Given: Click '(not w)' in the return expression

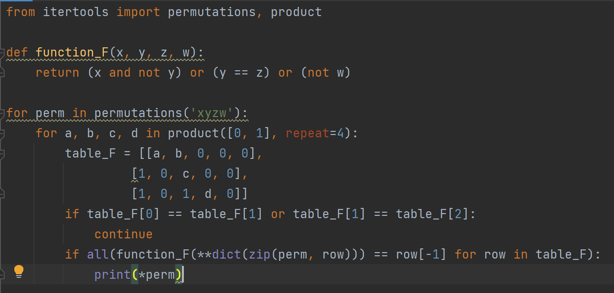Looking at the screenshot, I should pos(325,72).
